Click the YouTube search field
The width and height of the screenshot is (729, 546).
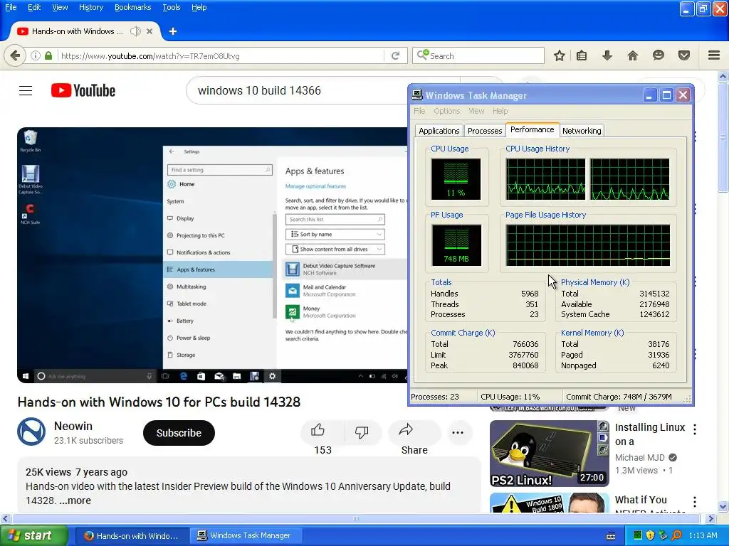[298, 90]
